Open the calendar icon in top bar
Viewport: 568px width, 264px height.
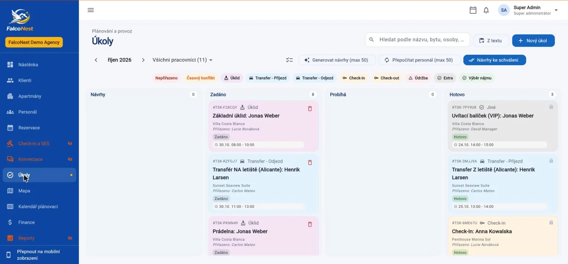473,10
